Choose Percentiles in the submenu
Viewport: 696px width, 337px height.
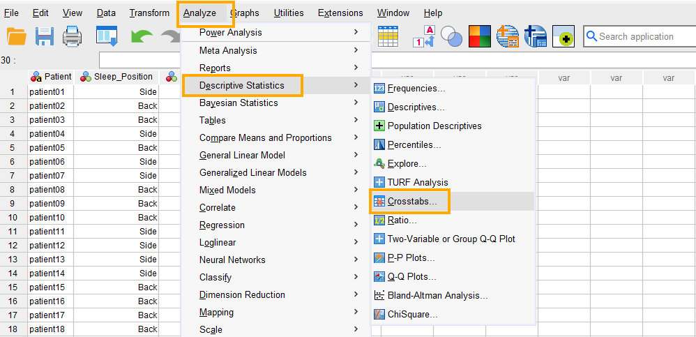coord(453,144)
